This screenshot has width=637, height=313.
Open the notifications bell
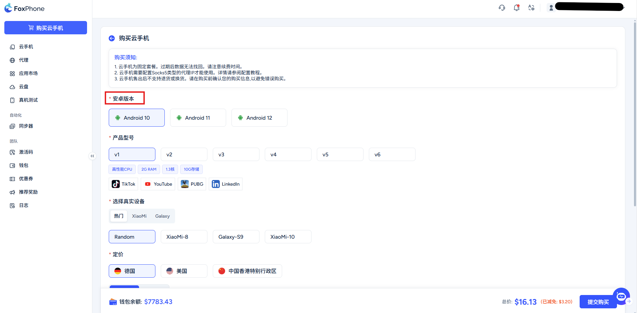tap(517, 8)
